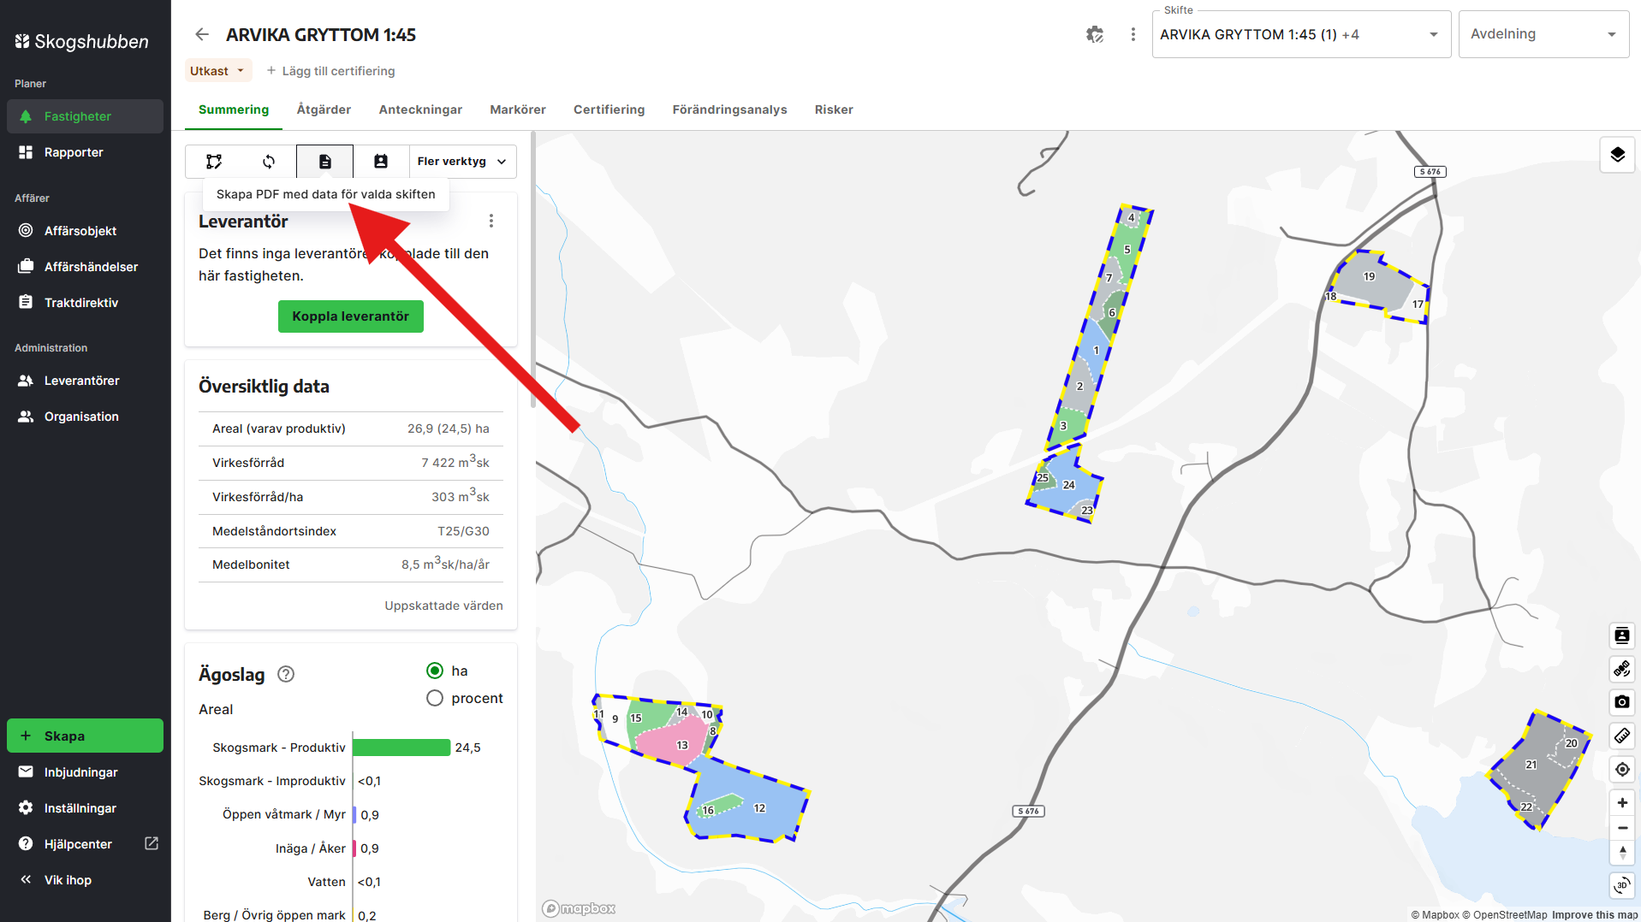Toggle satellite imagery on the map
This screenshot has height=922, width=1641.
click(x=1622, y=669)
